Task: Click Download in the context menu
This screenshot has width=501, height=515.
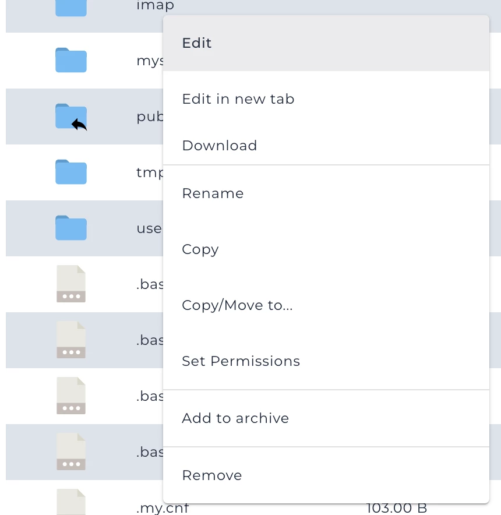Action: [x=220, y=146]
